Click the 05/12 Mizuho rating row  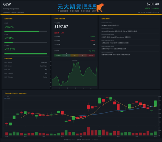(26, 62)
